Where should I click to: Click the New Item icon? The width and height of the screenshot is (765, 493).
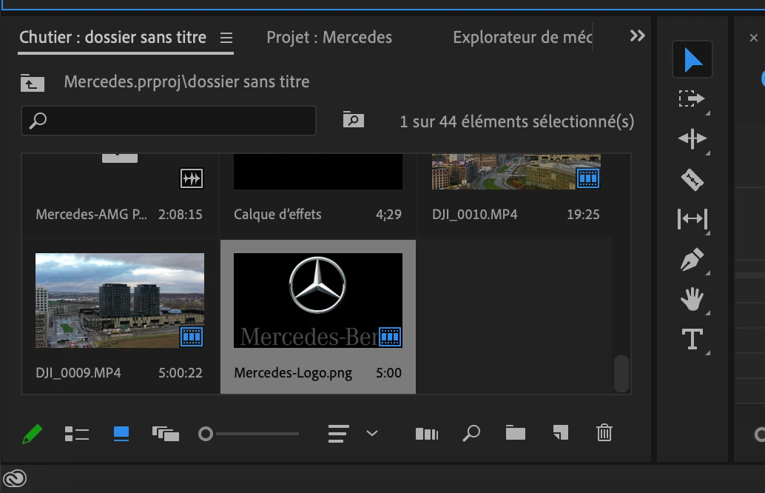pos(560,433)
